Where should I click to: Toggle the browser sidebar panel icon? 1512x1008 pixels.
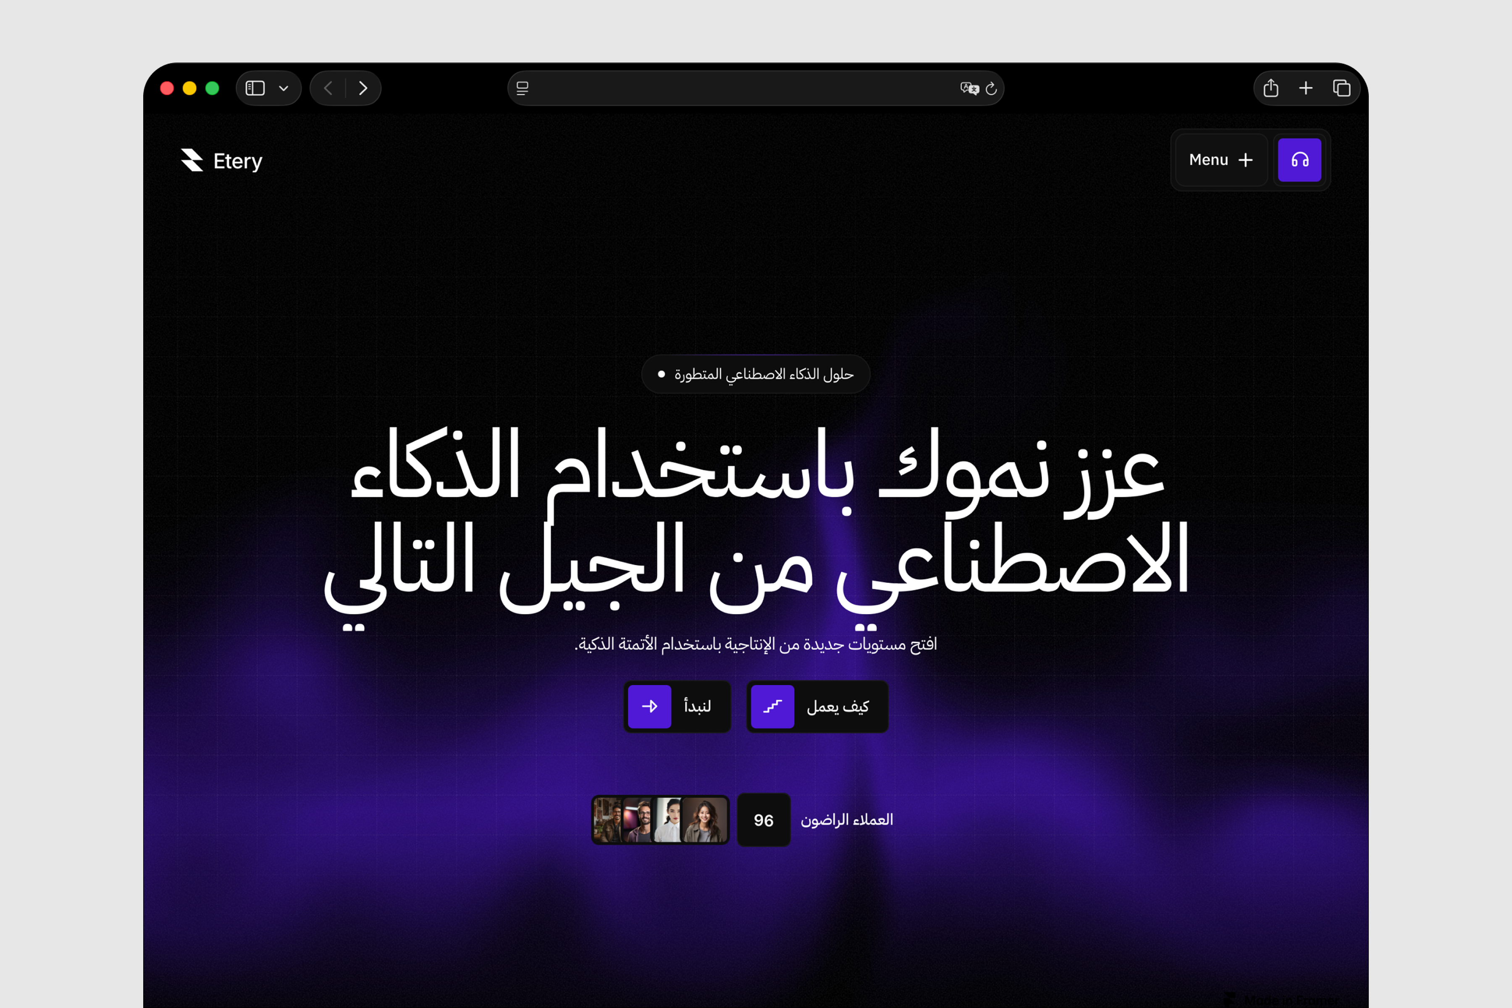pyautogui.click(x=255, y=88)
